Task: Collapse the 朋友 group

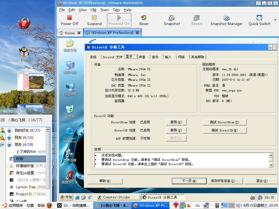Action: (x=10, y=145)
